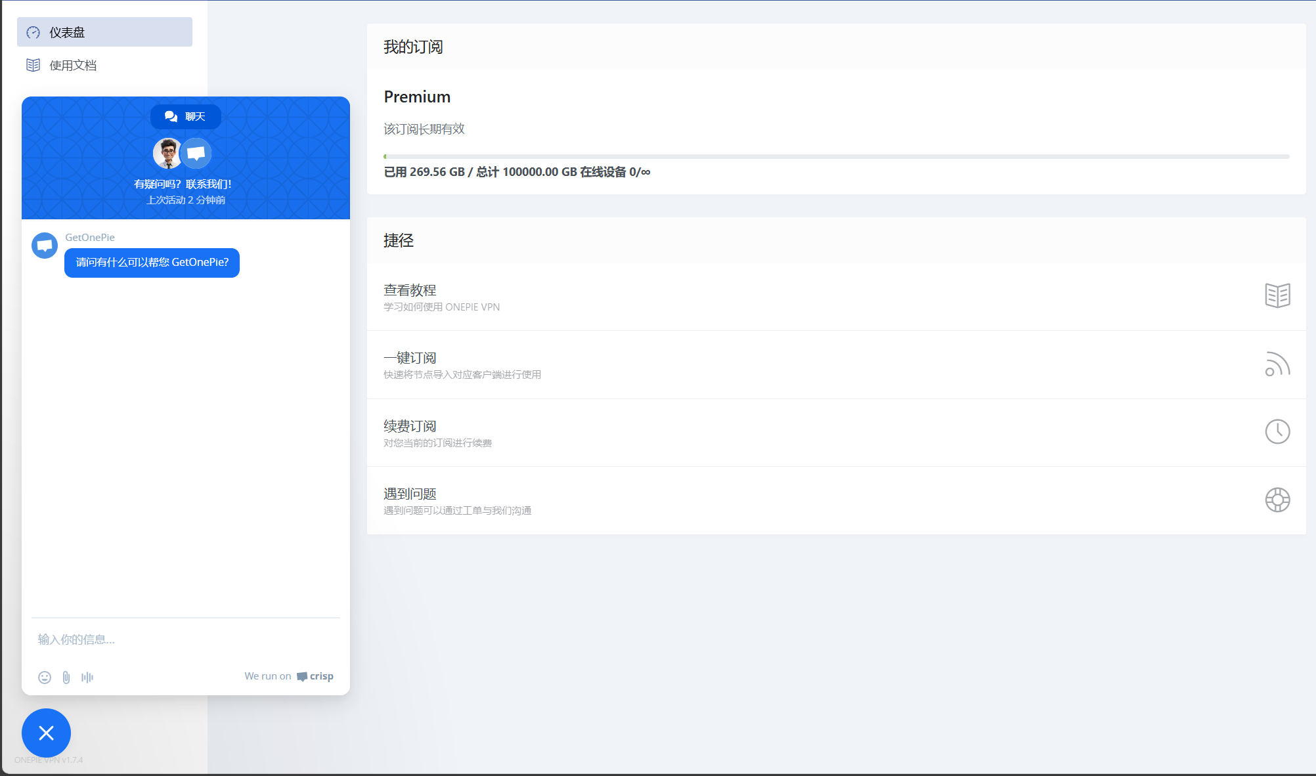Open 仪表盘 in the sidebar menu
Viewport: 1316px width, 776px height.
pos(68,32)
